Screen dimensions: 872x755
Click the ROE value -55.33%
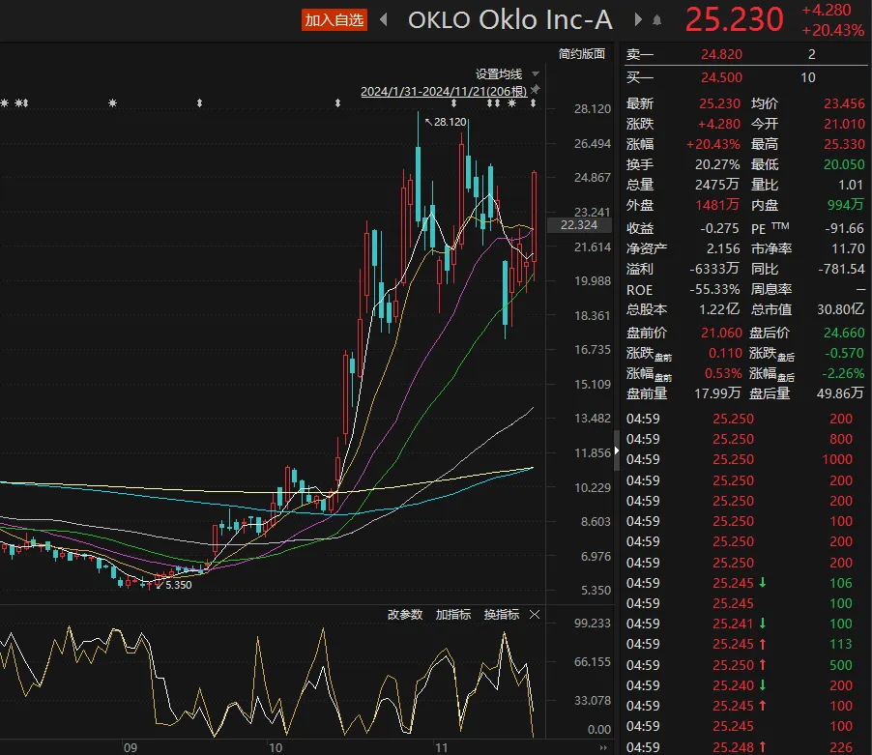(x=714, y=290)
